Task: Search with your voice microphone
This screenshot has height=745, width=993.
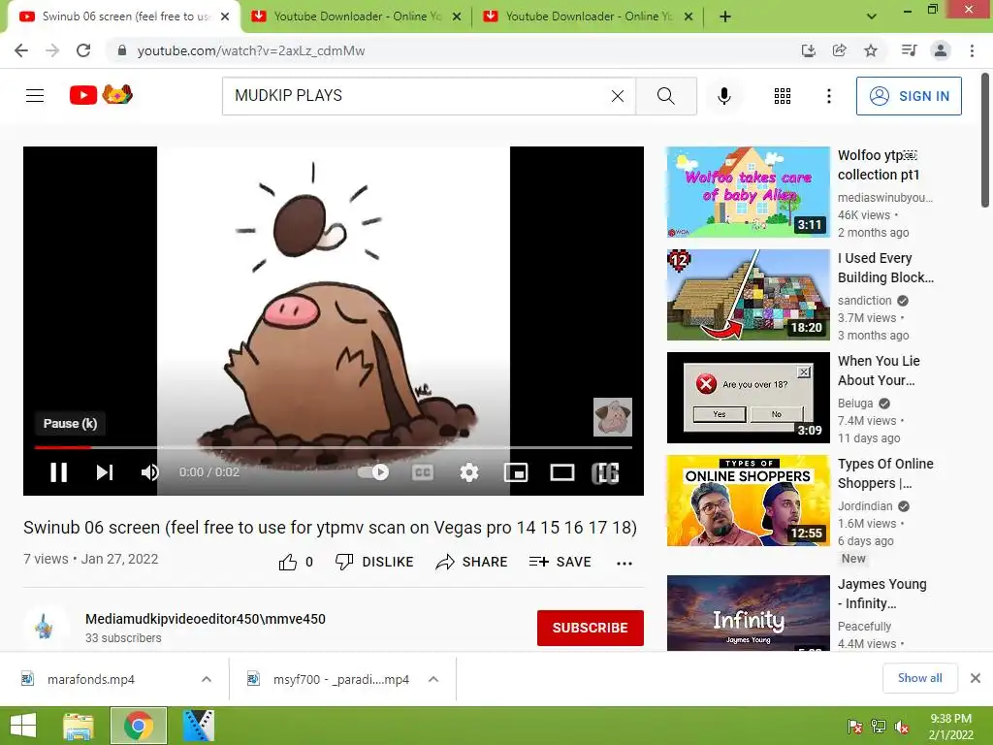Action: pyautogui.click(x=723, y=96)
